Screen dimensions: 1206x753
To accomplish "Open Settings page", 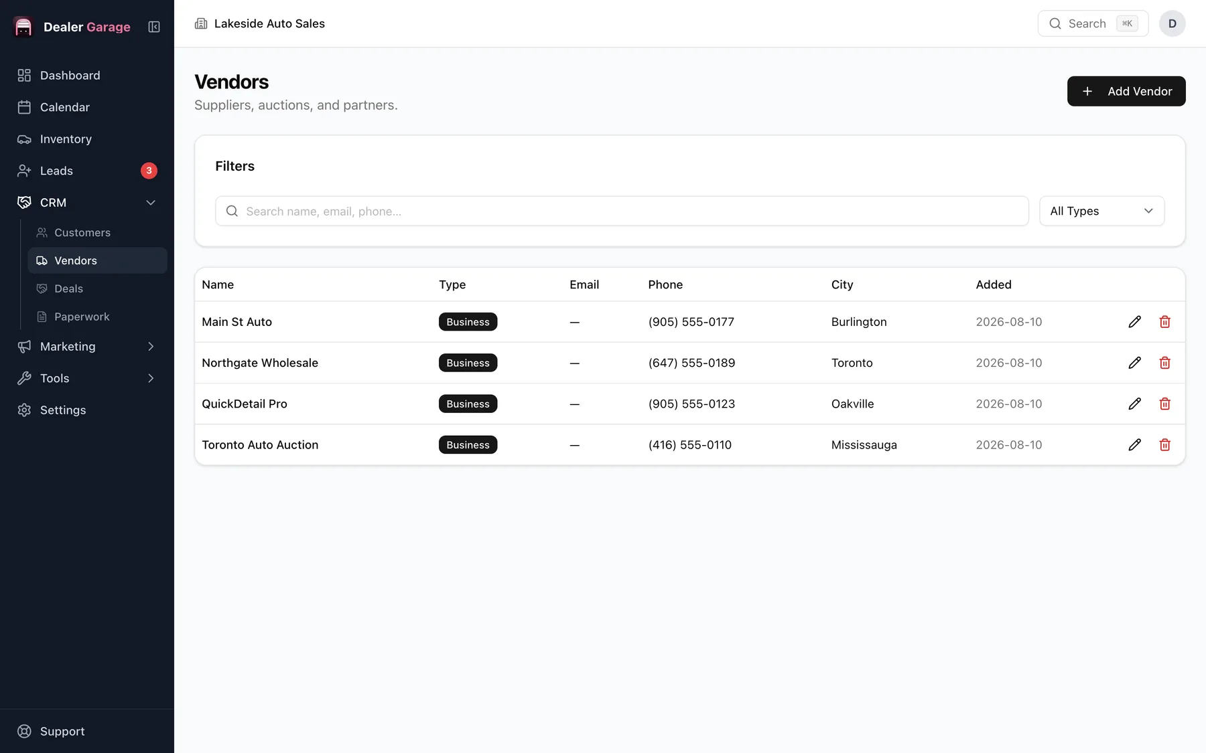I will [87, 410].
